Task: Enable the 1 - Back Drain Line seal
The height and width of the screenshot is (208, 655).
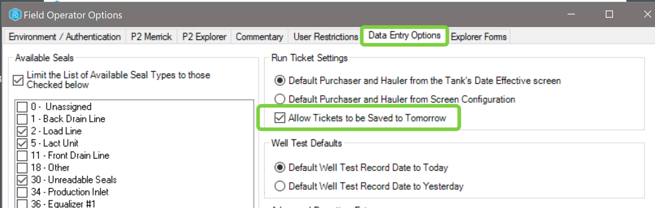Action: 22,119
